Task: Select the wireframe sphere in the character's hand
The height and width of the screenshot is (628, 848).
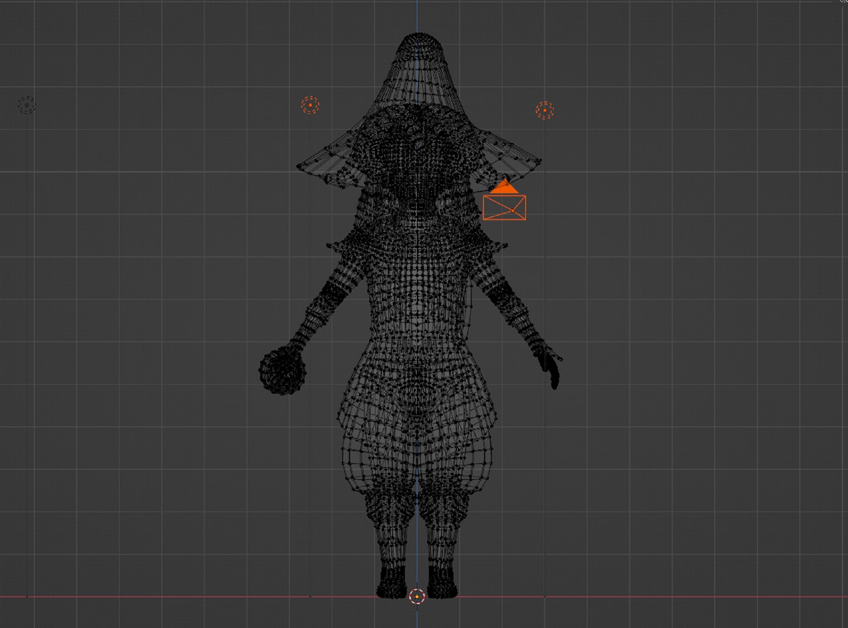Action: tap(283, 370)
